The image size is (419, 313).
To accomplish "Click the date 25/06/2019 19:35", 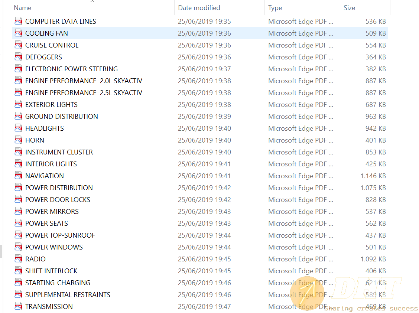I will (x=204, y=22).
